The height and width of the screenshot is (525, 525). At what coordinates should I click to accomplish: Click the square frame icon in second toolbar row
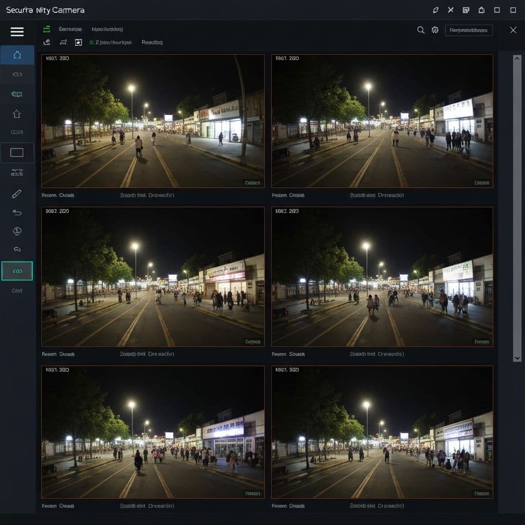(x=78, y=43)
